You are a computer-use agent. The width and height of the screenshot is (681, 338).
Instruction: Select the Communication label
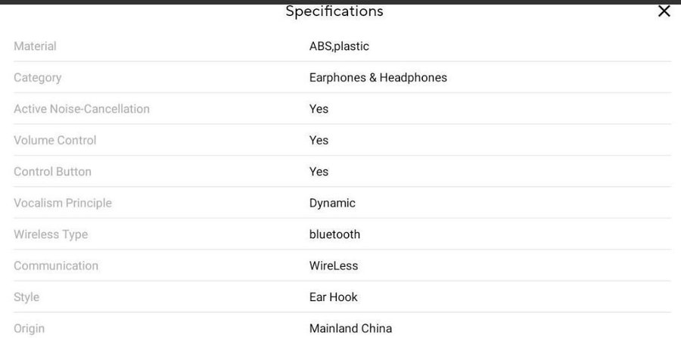(x=56, y=265)
